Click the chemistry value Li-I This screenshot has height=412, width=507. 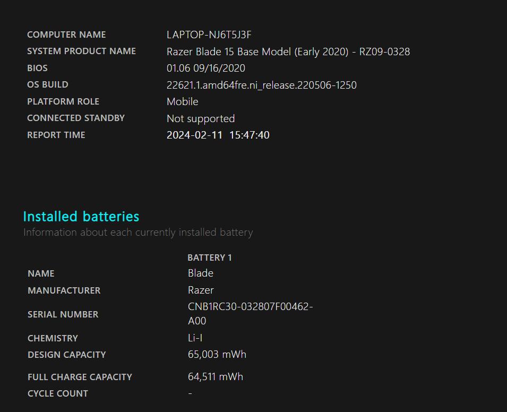tap(195, 338)
